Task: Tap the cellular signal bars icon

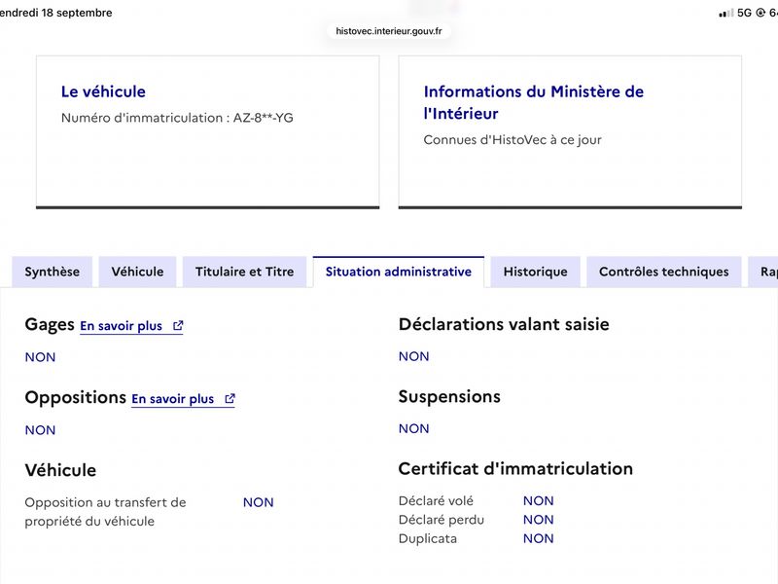Action: coord(725,13)
